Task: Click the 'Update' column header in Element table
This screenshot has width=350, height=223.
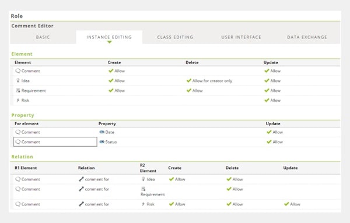Action: 271,62
